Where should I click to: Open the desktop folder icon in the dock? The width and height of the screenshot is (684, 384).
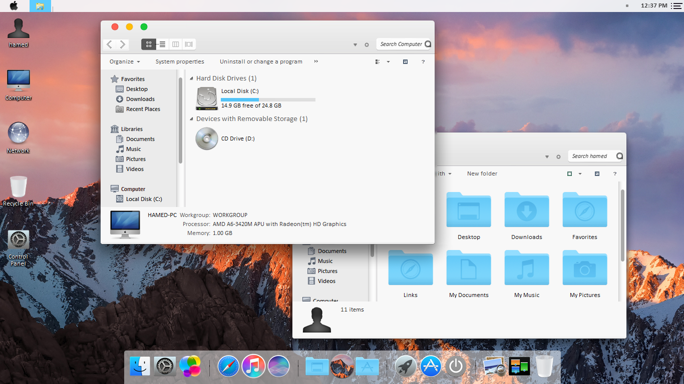coord(317,367)
